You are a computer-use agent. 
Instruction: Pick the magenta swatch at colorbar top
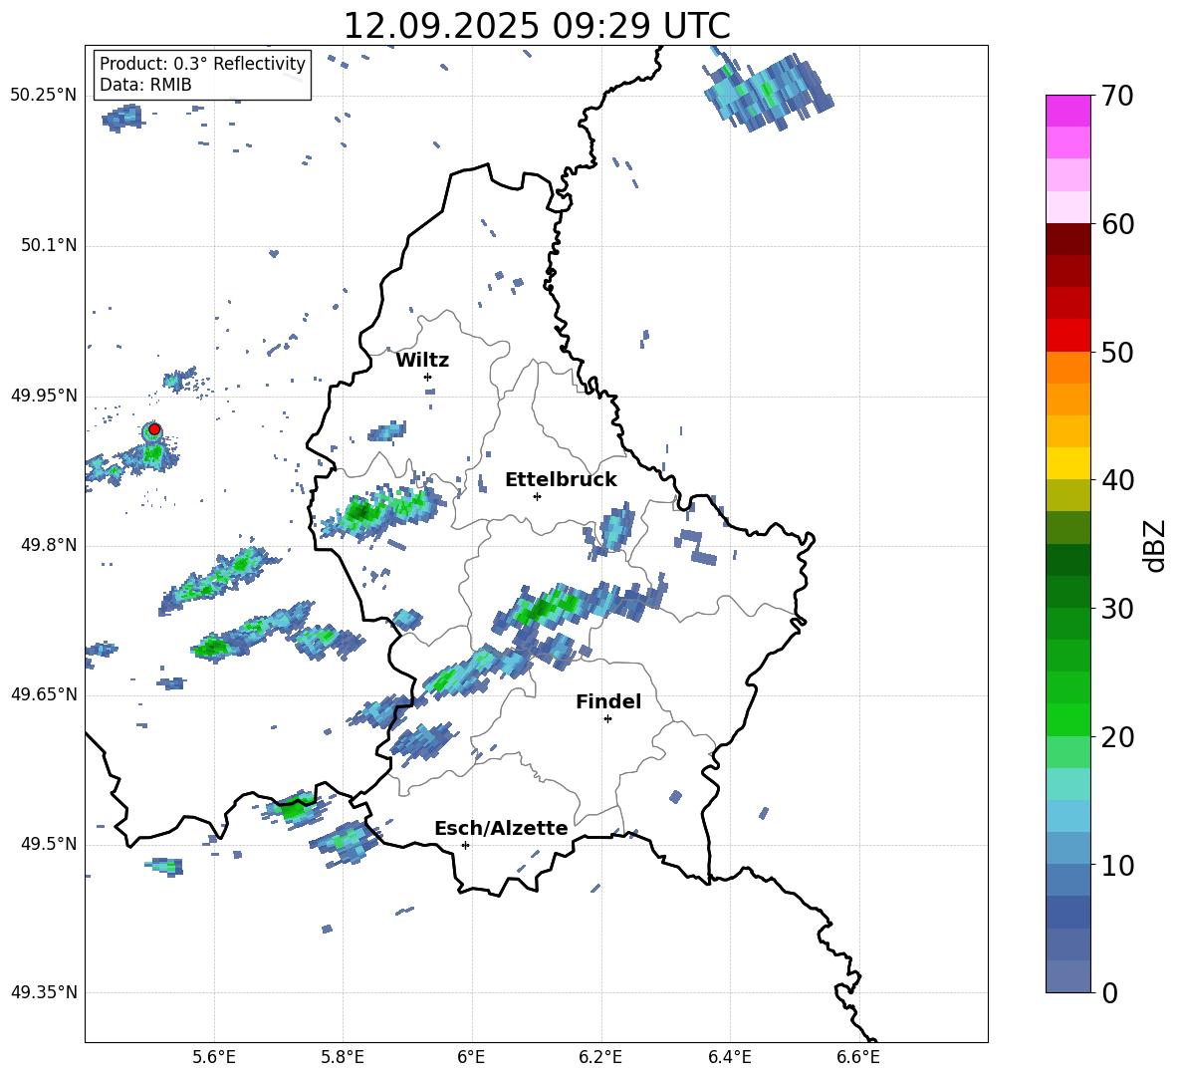(x=1067, y=111)
